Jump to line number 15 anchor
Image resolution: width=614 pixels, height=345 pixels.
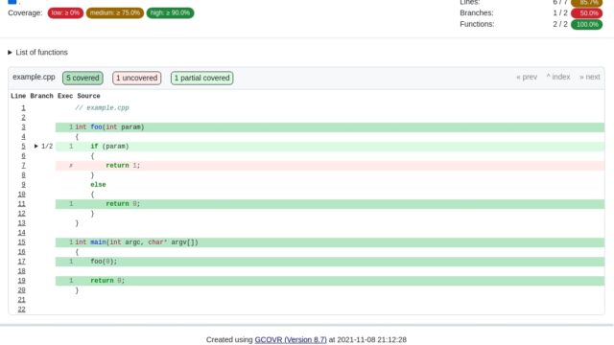click(21, 242)
